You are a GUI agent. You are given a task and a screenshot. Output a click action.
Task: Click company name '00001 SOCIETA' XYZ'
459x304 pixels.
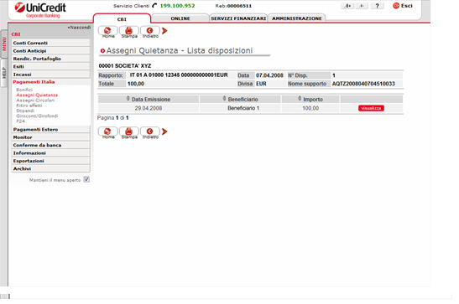point(125,66)
